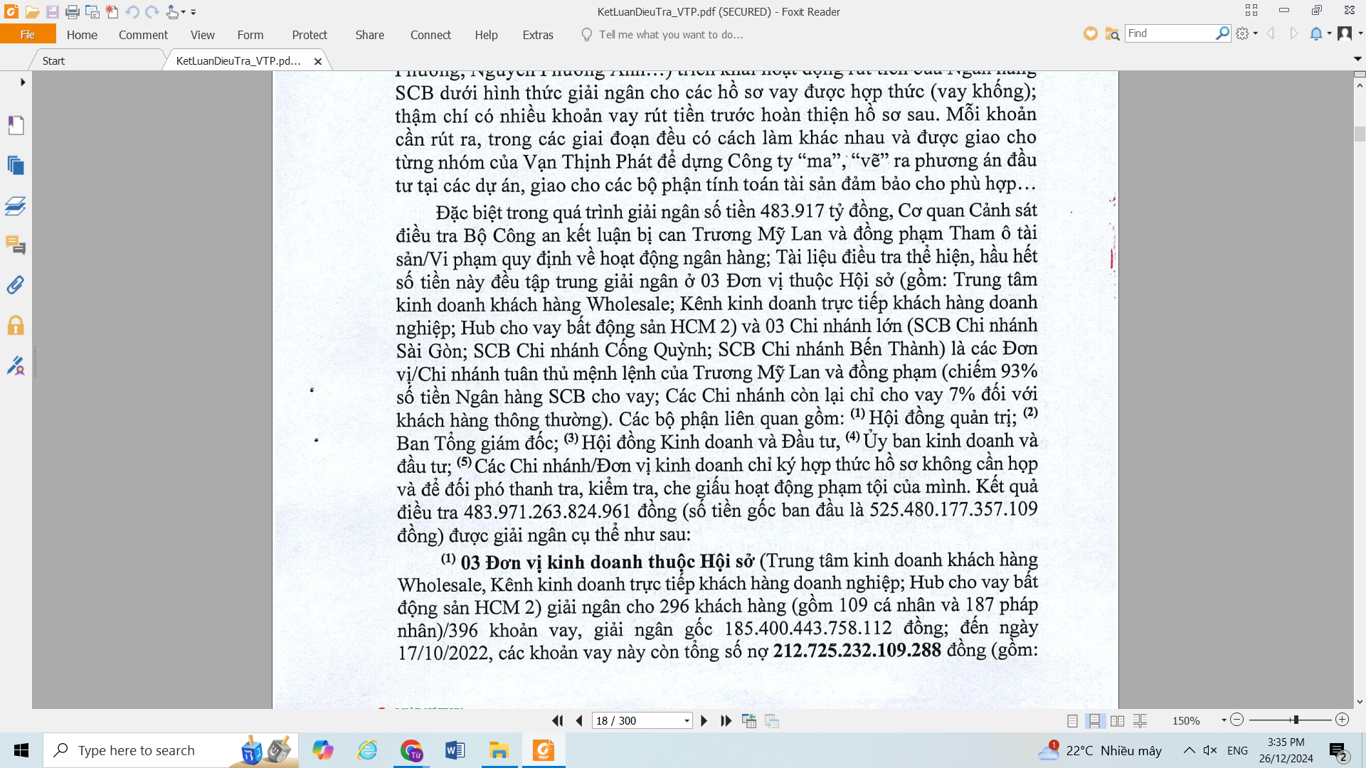Go to the next page
The image size is (1366, 768).
(x=704, y=720)
